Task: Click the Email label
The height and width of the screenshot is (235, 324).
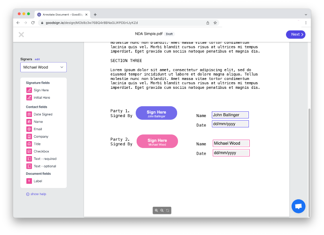Action: 38,129
